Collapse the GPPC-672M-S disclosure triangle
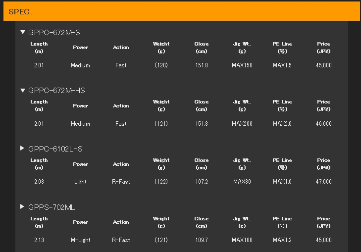Screen dimensions: 361x252 click(x=23, y=32)
